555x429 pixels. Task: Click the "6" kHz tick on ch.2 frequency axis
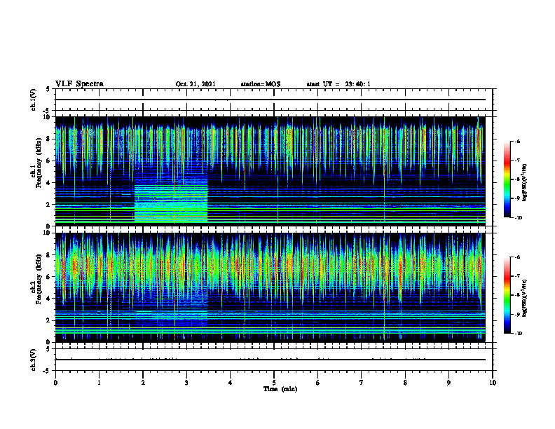point(49,277)
